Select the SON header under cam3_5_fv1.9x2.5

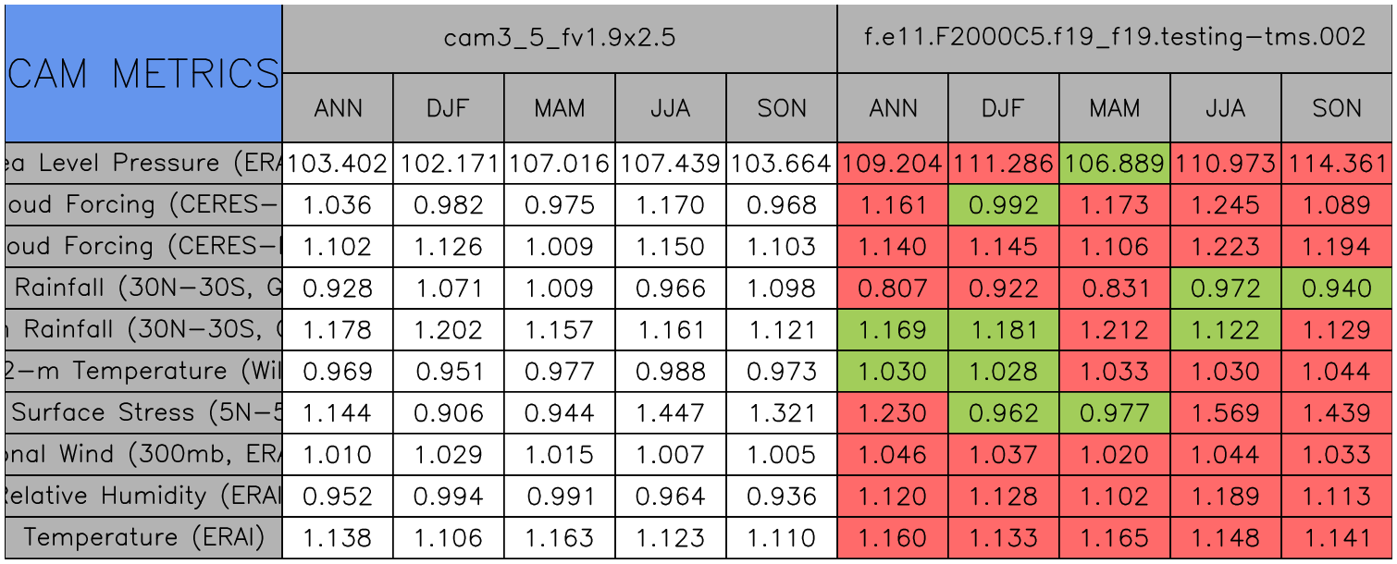pos(782,108)
